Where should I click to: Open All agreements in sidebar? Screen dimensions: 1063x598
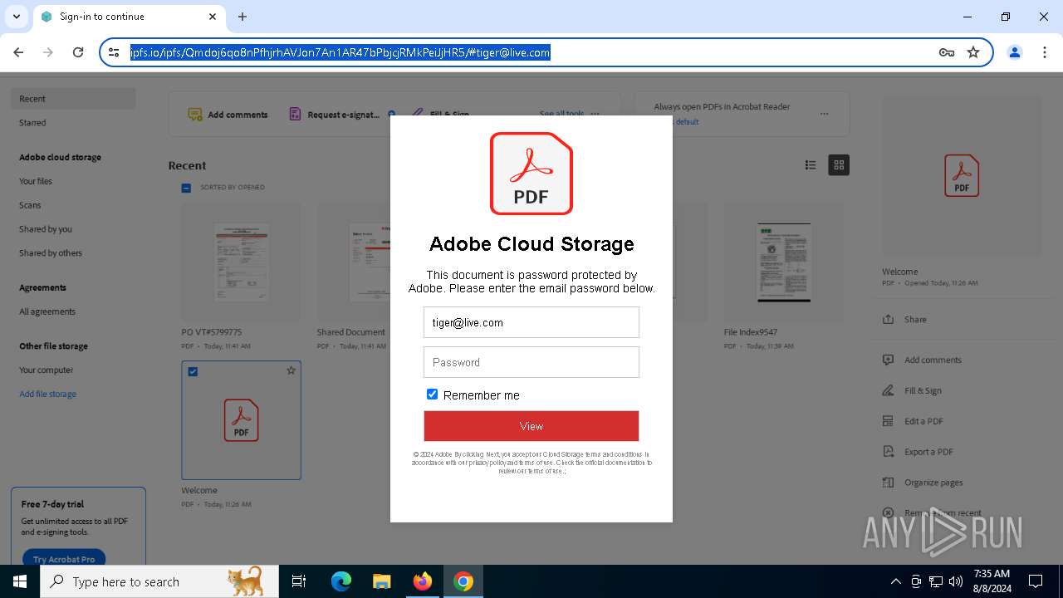[47, 311]
